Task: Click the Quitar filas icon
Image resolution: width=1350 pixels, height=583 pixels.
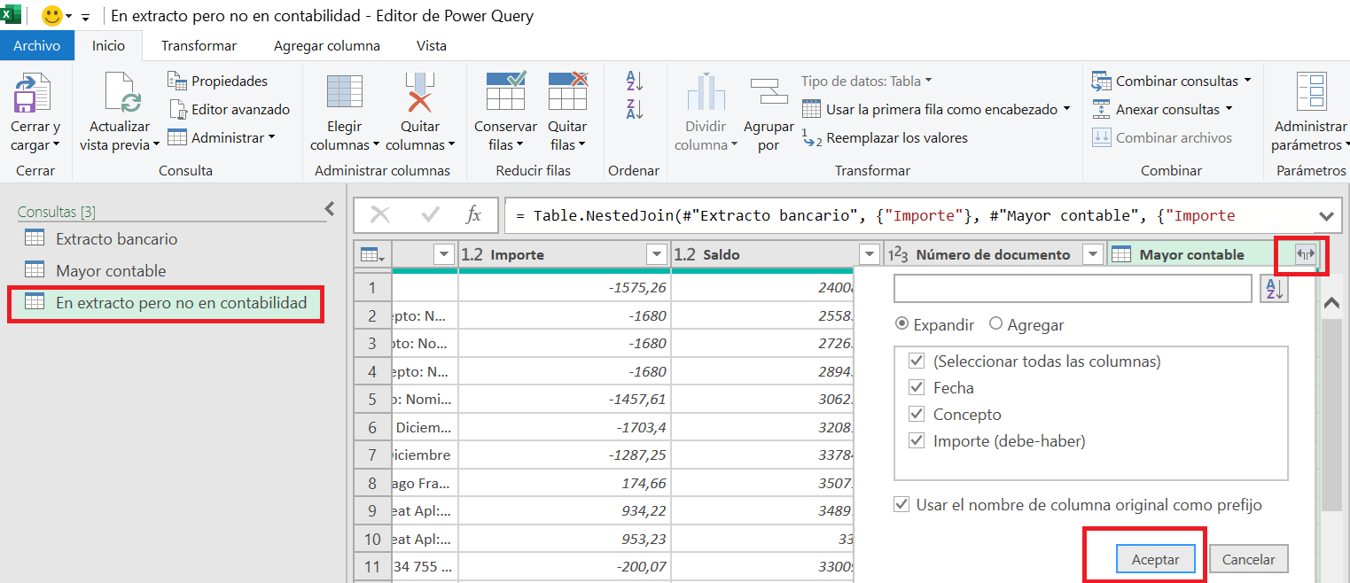Action: [567, 92]
